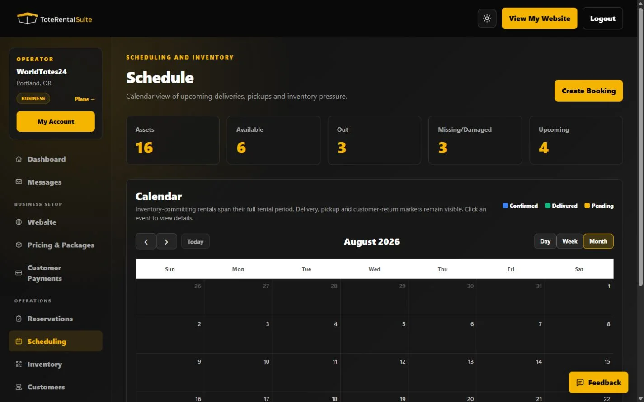Switch calendar to Month view
The height and width of the screenshot is (402, 644).
[598, 241]
